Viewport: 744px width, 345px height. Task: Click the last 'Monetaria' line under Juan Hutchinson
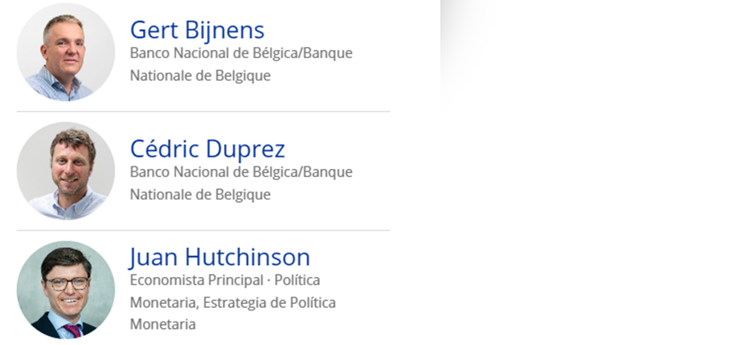coord(162,324)
